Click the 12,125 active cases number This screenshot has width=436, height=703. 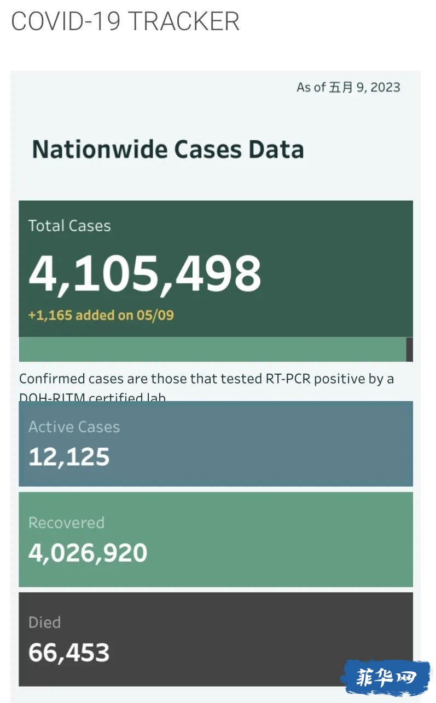click(69, 457)
